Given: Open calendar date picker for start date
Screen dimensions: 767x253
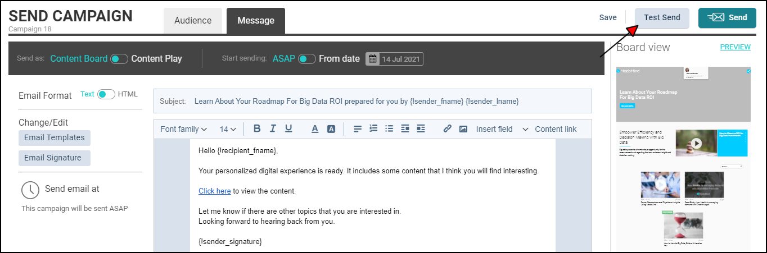Looking at the screenshot, I should 372,59.
